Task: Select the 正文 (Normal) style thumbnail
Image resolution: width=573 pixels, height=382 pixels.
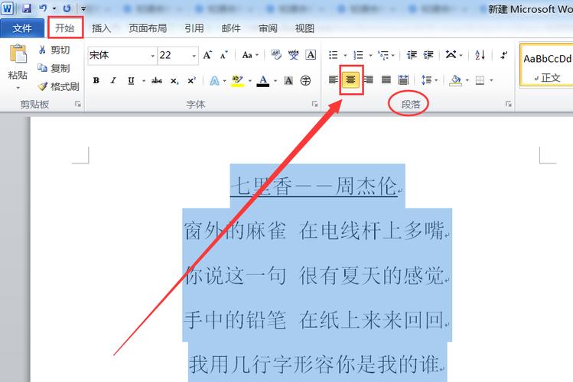Action: coord(547,66)
